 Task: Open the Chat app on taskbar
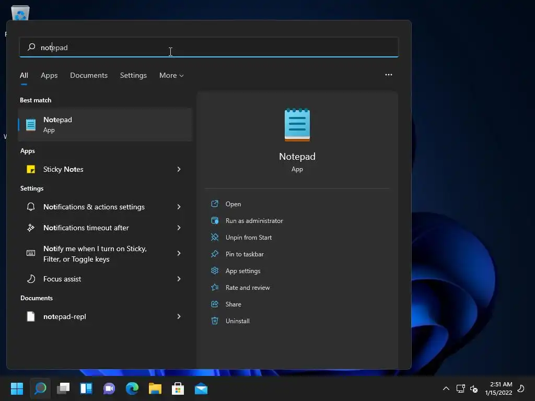(x=109, y=388)
